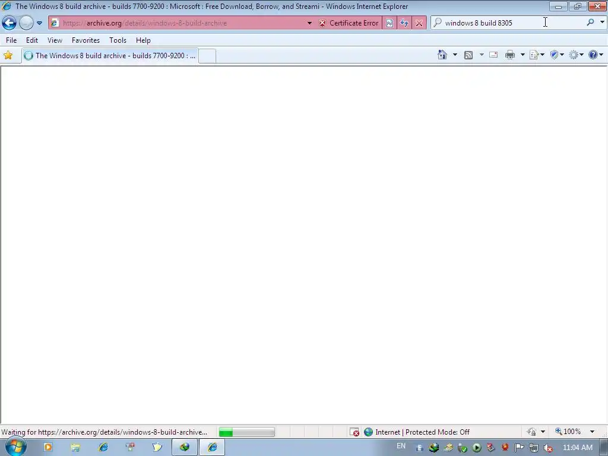608x456 pixels.
Task: Launch Windows Media Player from taskbar
Action: [48, 447]
